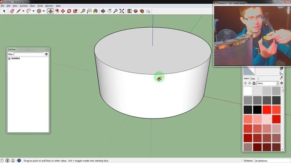Image resolution: width=291 pixels, height=163 pixels.
Task: Activate the Line pencil tool
Action: pyautogui.click(x=18, y=11)
